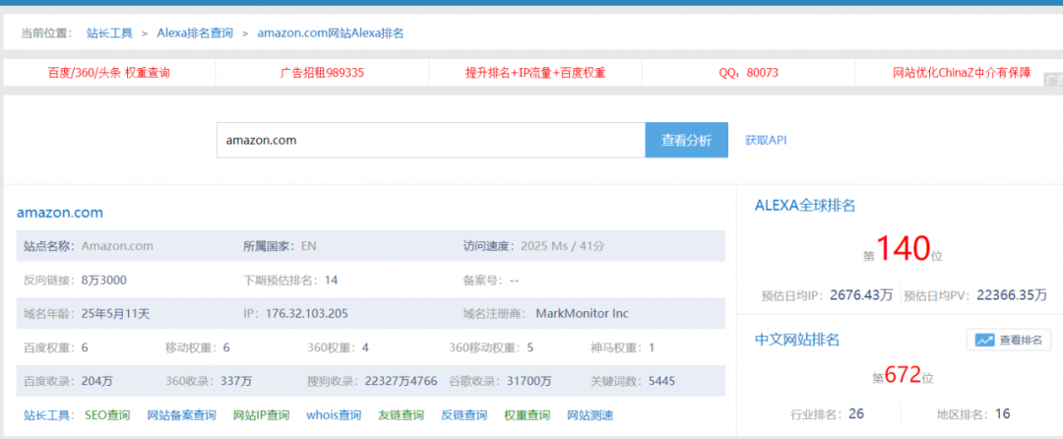Click the 预估日均PV value 22366.35万

[1012, 295]
